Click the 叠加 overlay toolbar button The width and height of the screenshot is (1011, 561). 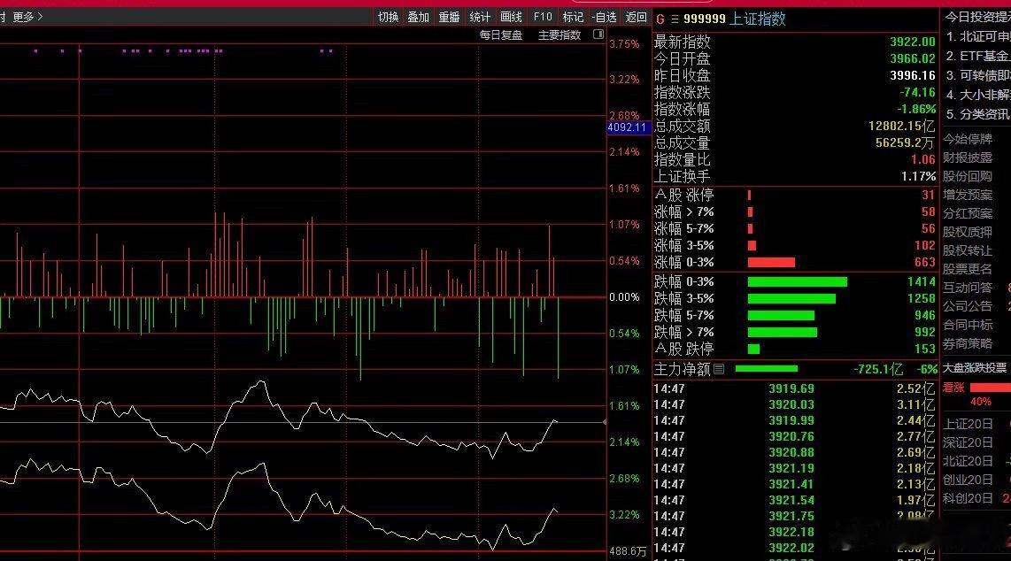[419, 17]
